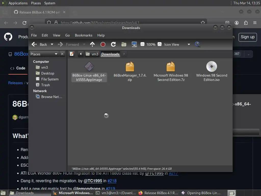Reload the Downloads folder view
Viewport: 261px width, 196px height.
(113, 44)
